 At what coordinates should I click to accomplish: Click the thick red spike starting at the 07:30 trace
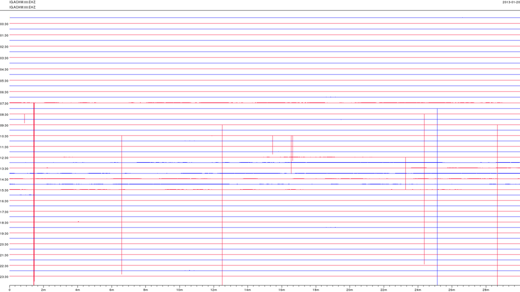34,194
